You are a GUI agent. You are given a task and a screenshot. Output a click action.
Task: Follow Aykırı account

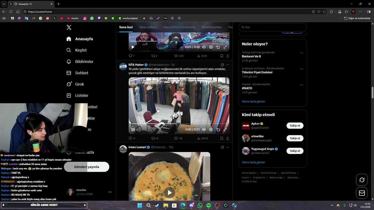click(295, 126)
